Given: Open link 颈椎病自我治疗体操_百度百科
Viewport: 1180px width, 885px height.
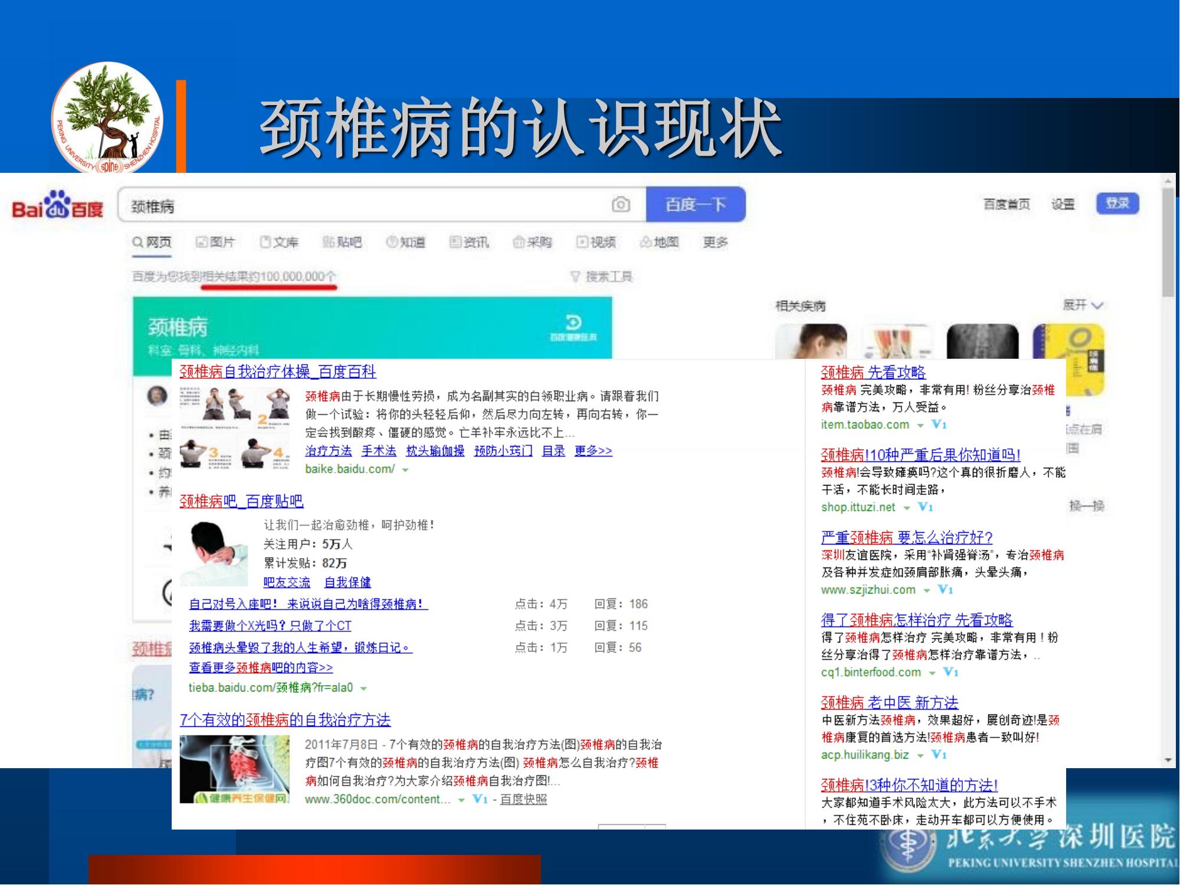Looking at the screenshot, I should 277,372.
